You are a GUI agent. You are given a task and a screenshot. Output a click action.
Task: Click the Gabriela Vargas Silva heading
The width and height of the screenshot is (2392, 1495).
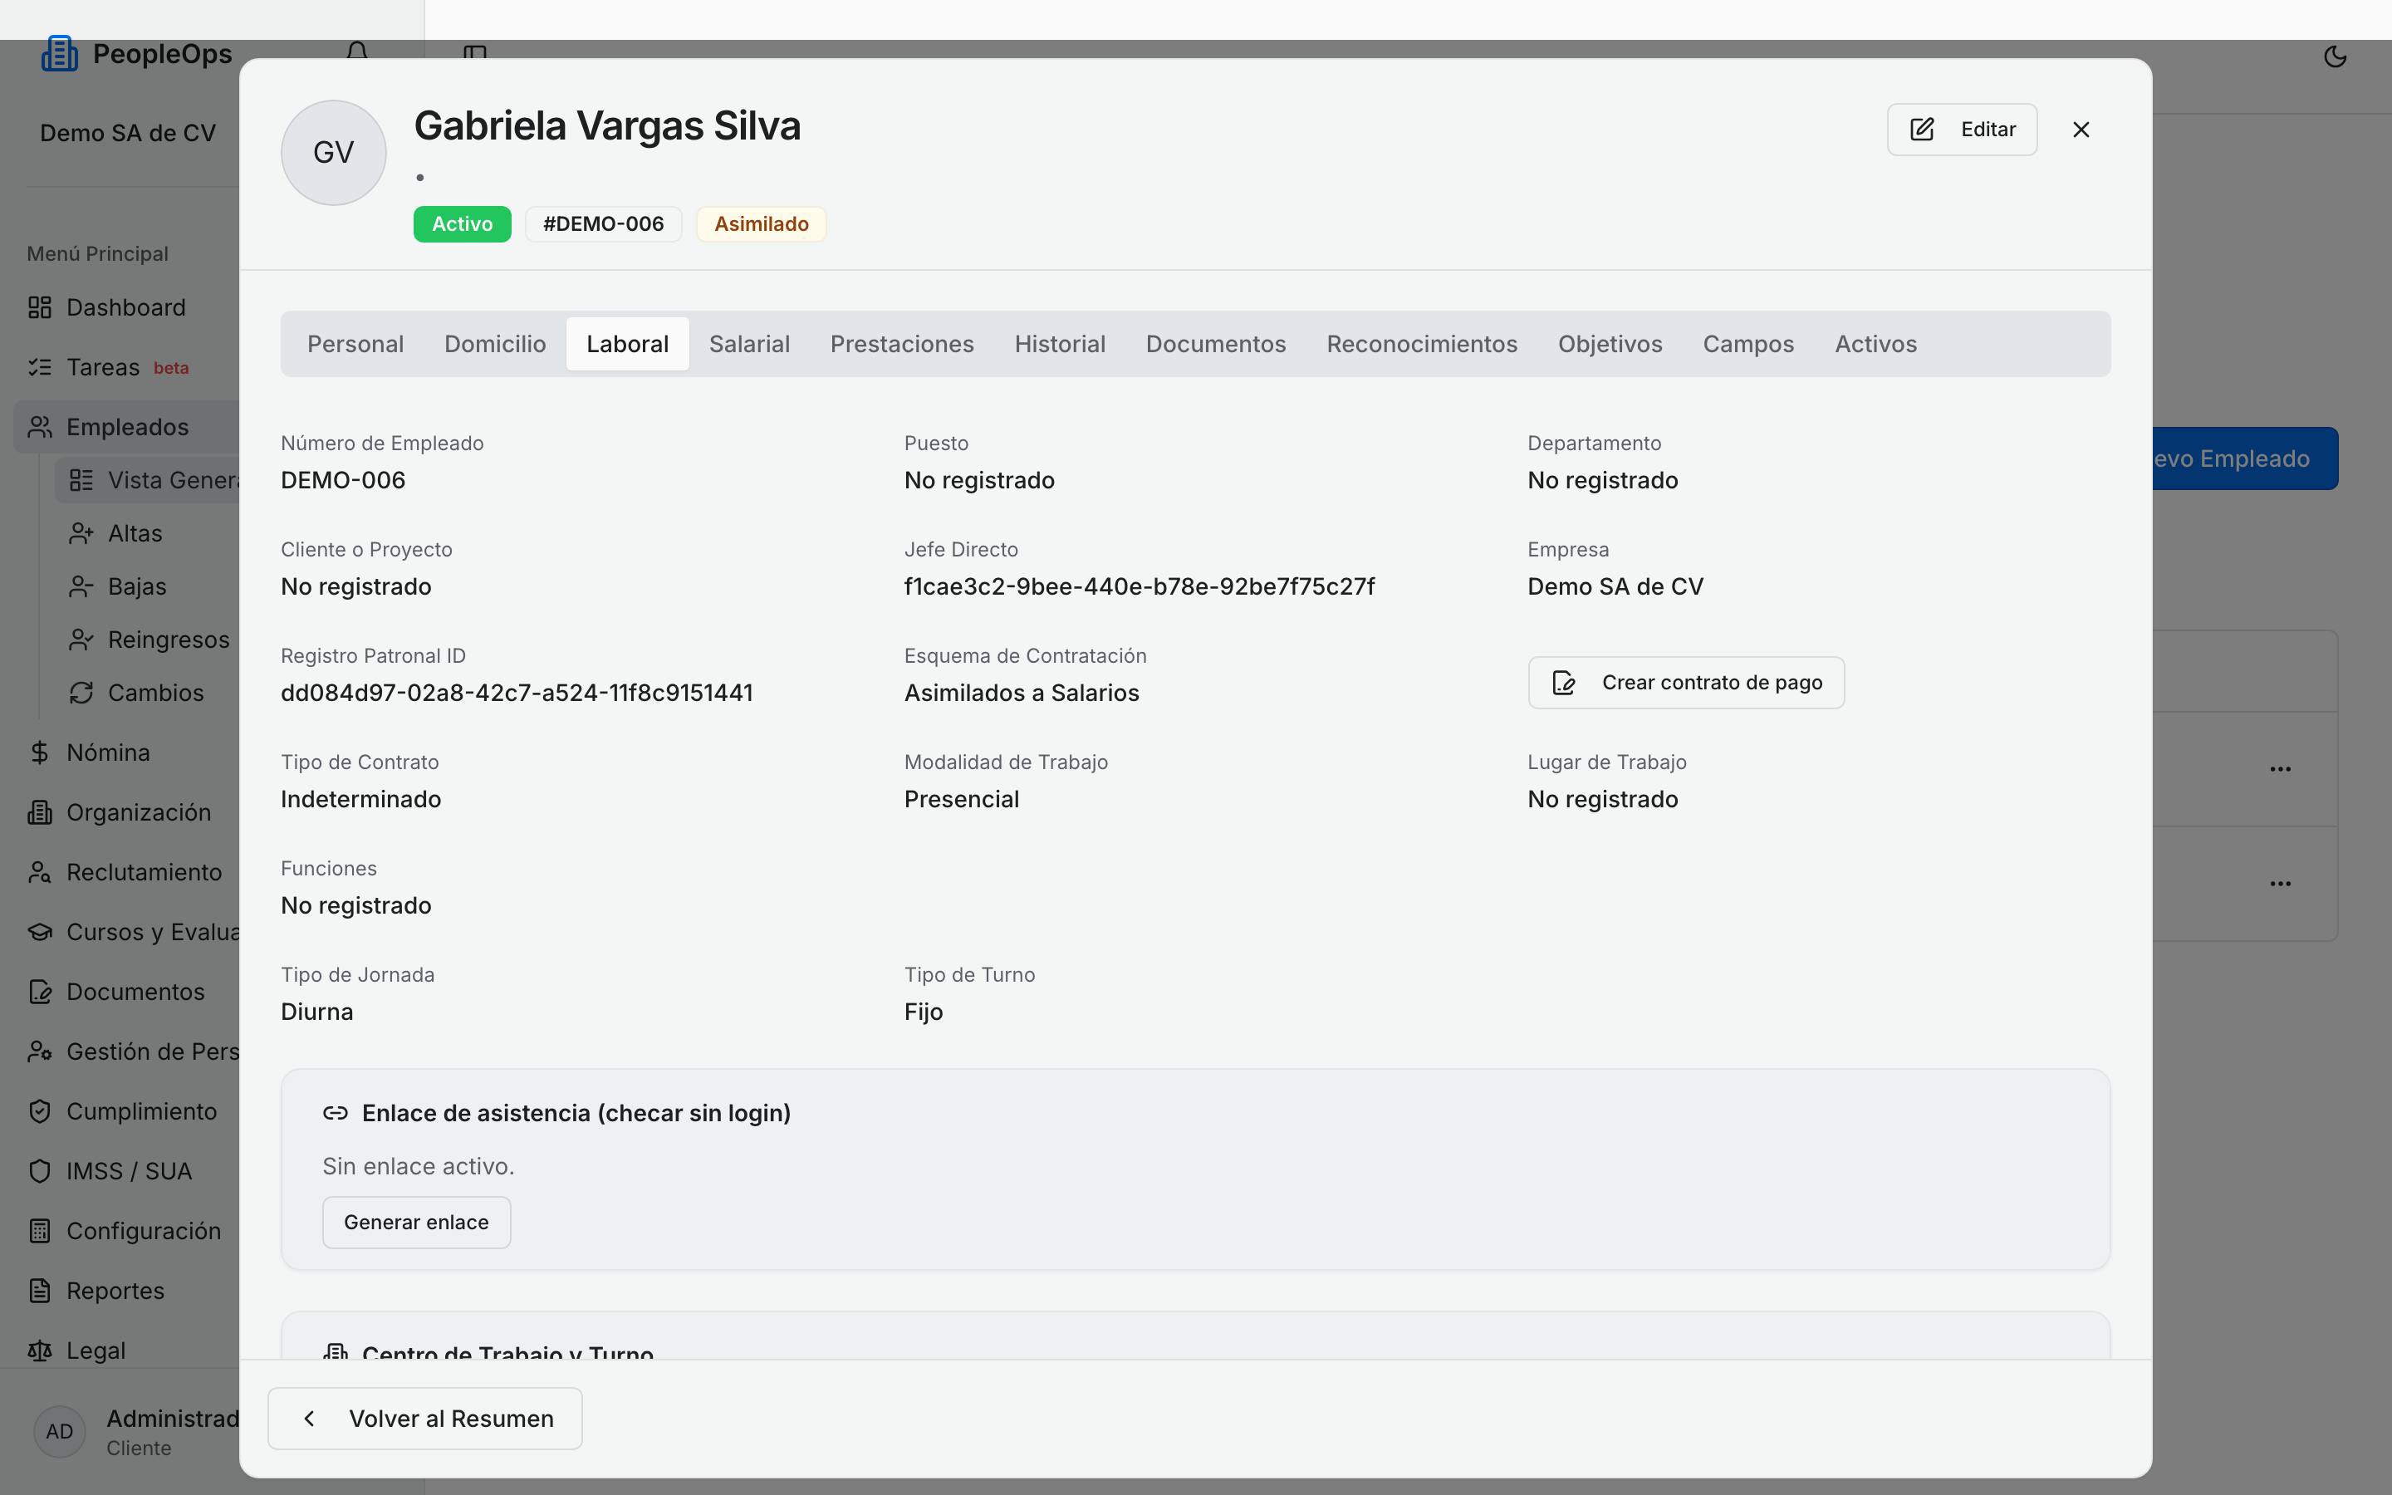pos(607,126)
